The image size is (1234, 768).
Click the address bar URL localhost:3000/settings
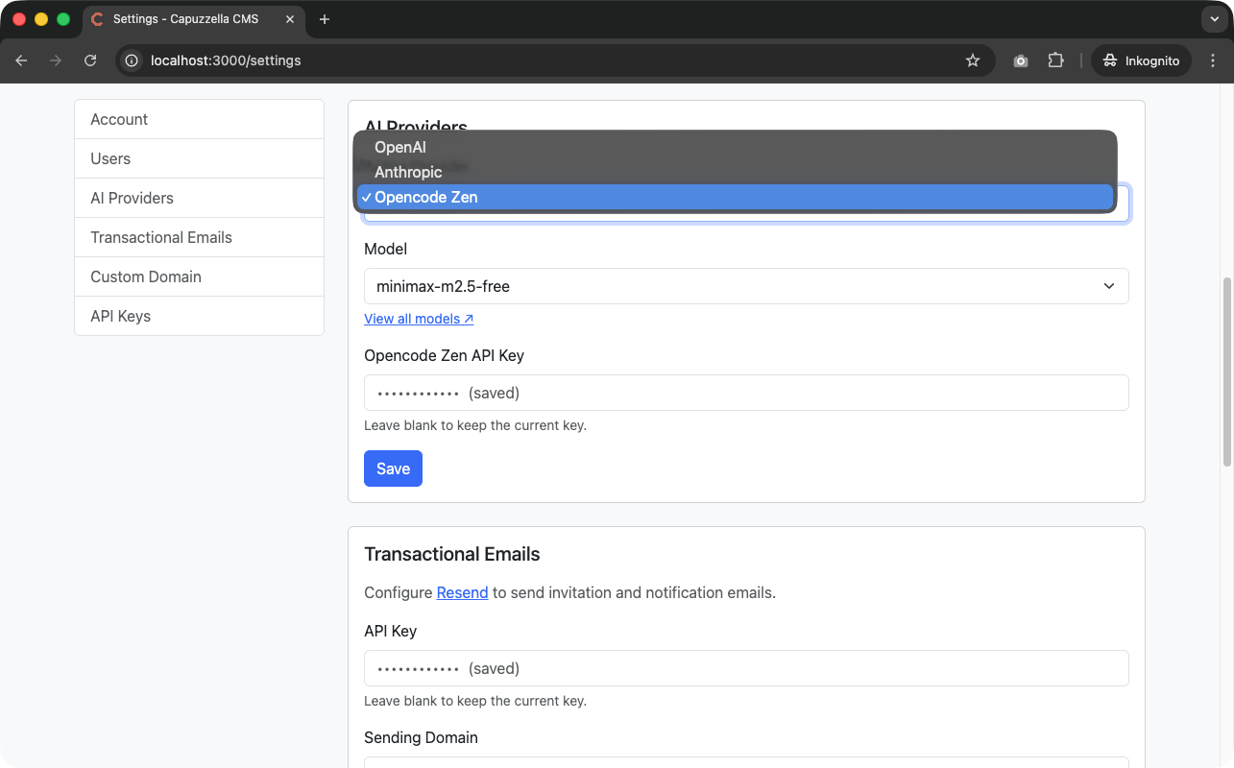pos(226,60)
